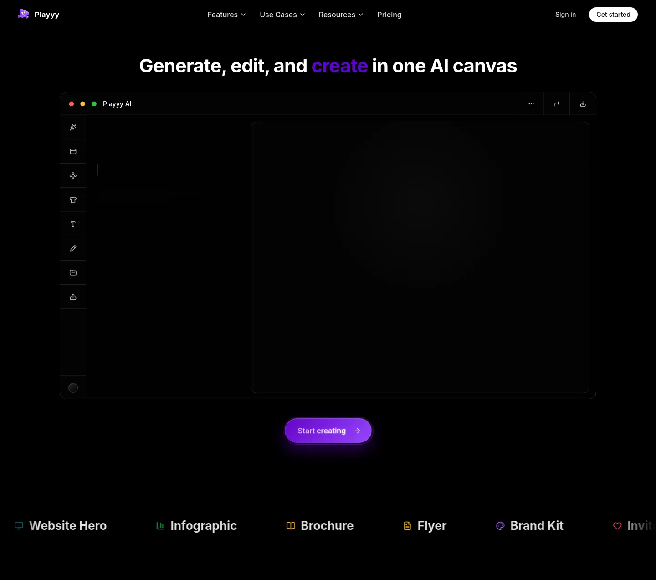Click the share arrow icon in title bar
This screenshot has height=580, width=656.
557,104
